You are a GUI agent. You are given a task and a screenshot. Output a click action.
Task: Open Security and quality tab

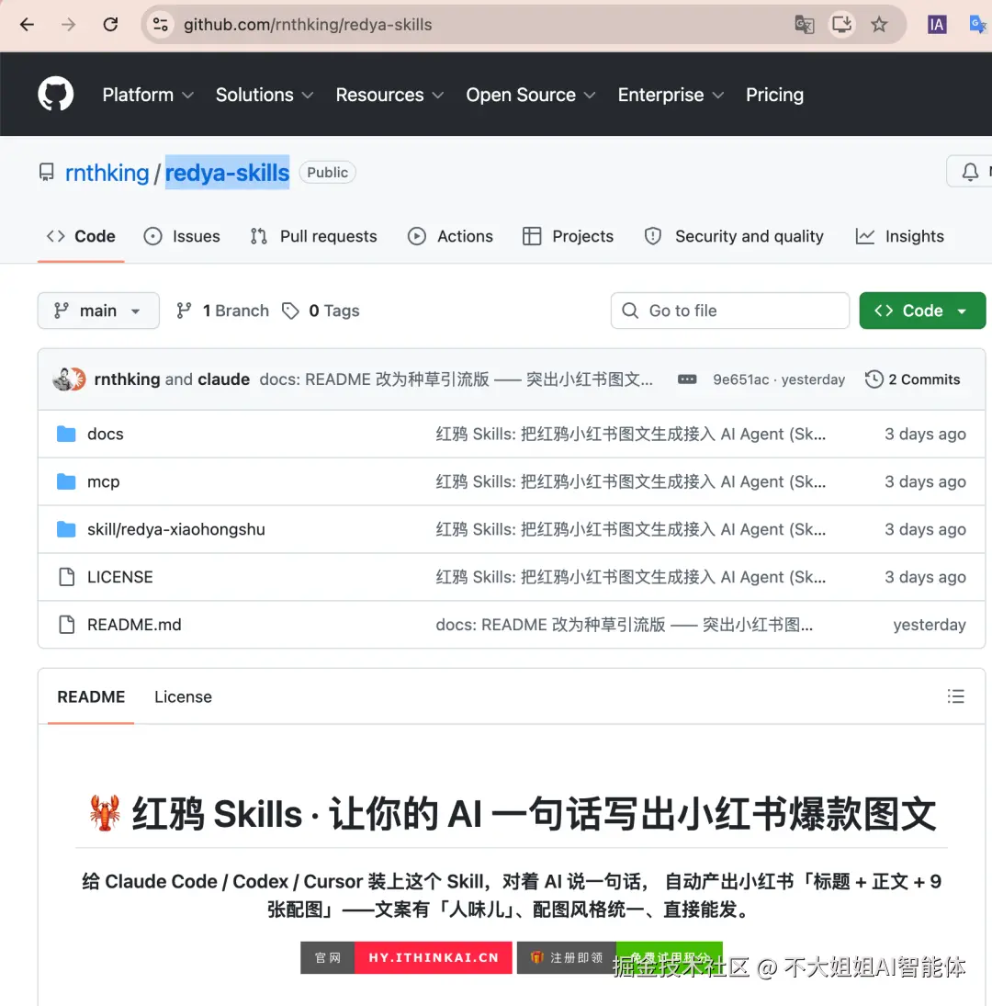[734, 236]
